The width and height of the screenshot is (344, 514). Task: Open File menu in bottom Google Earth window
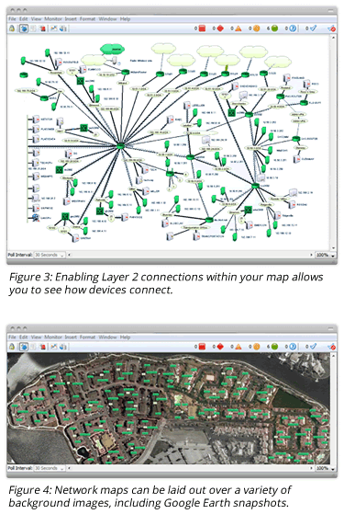(x=12, y=337)
